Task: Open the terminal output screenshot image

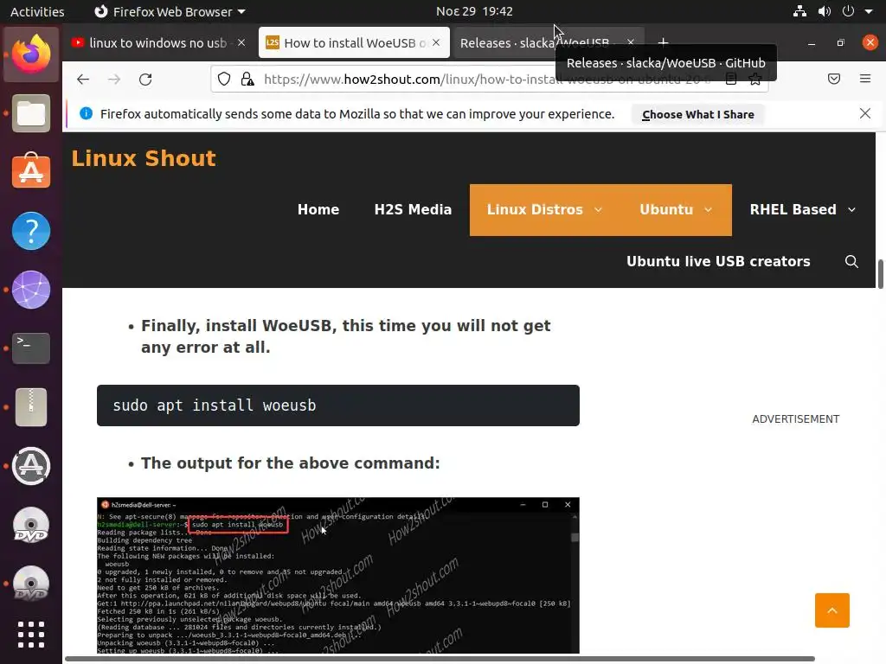Action: click(338, 575)
